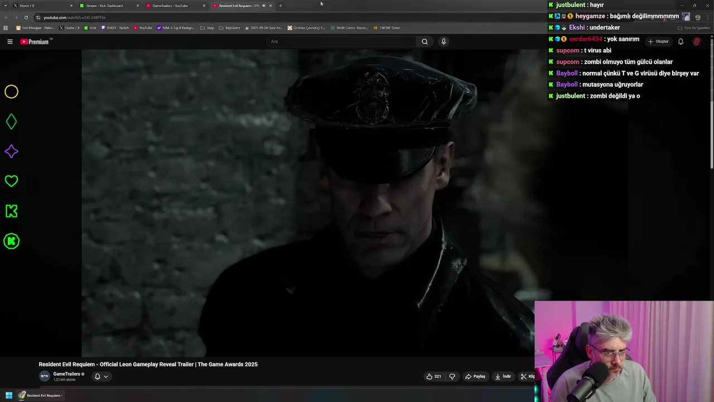The width and height of the screenshot is (714, 402).
Task: Open the NBA 3. Lig B Kategori bookmark
Action: [x=176, y=28]
